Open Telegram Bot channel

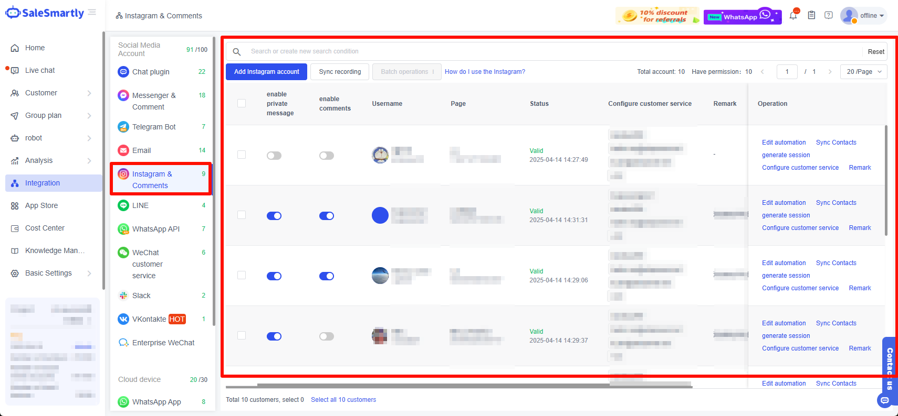[154, 127]
